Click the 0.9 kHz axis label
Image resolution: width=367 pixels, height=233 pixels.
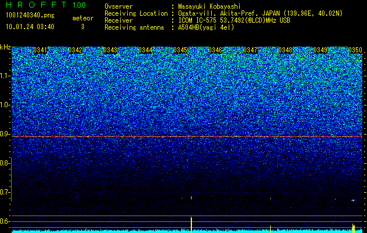point(5,134)
